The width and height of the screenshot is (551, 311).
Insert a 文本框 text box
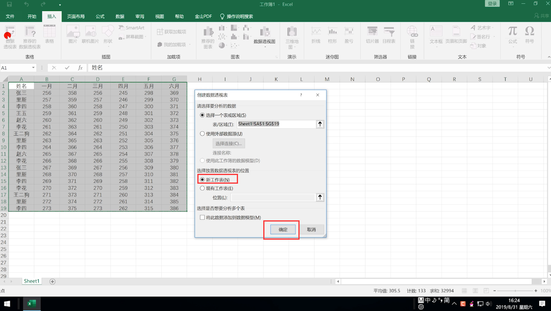[436, 35]
